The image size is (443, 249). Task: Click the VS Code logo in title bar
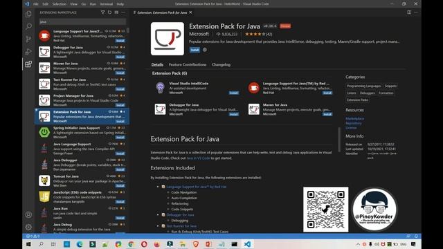tap(27, 4)
